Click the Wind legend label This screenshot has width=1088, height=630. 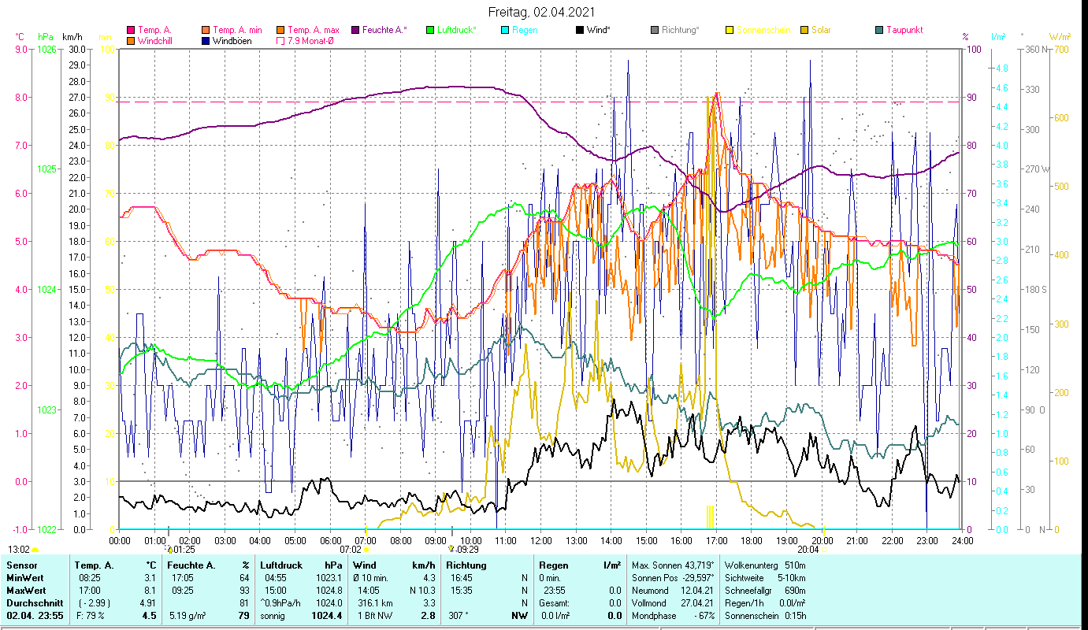[x=598, y=30]
